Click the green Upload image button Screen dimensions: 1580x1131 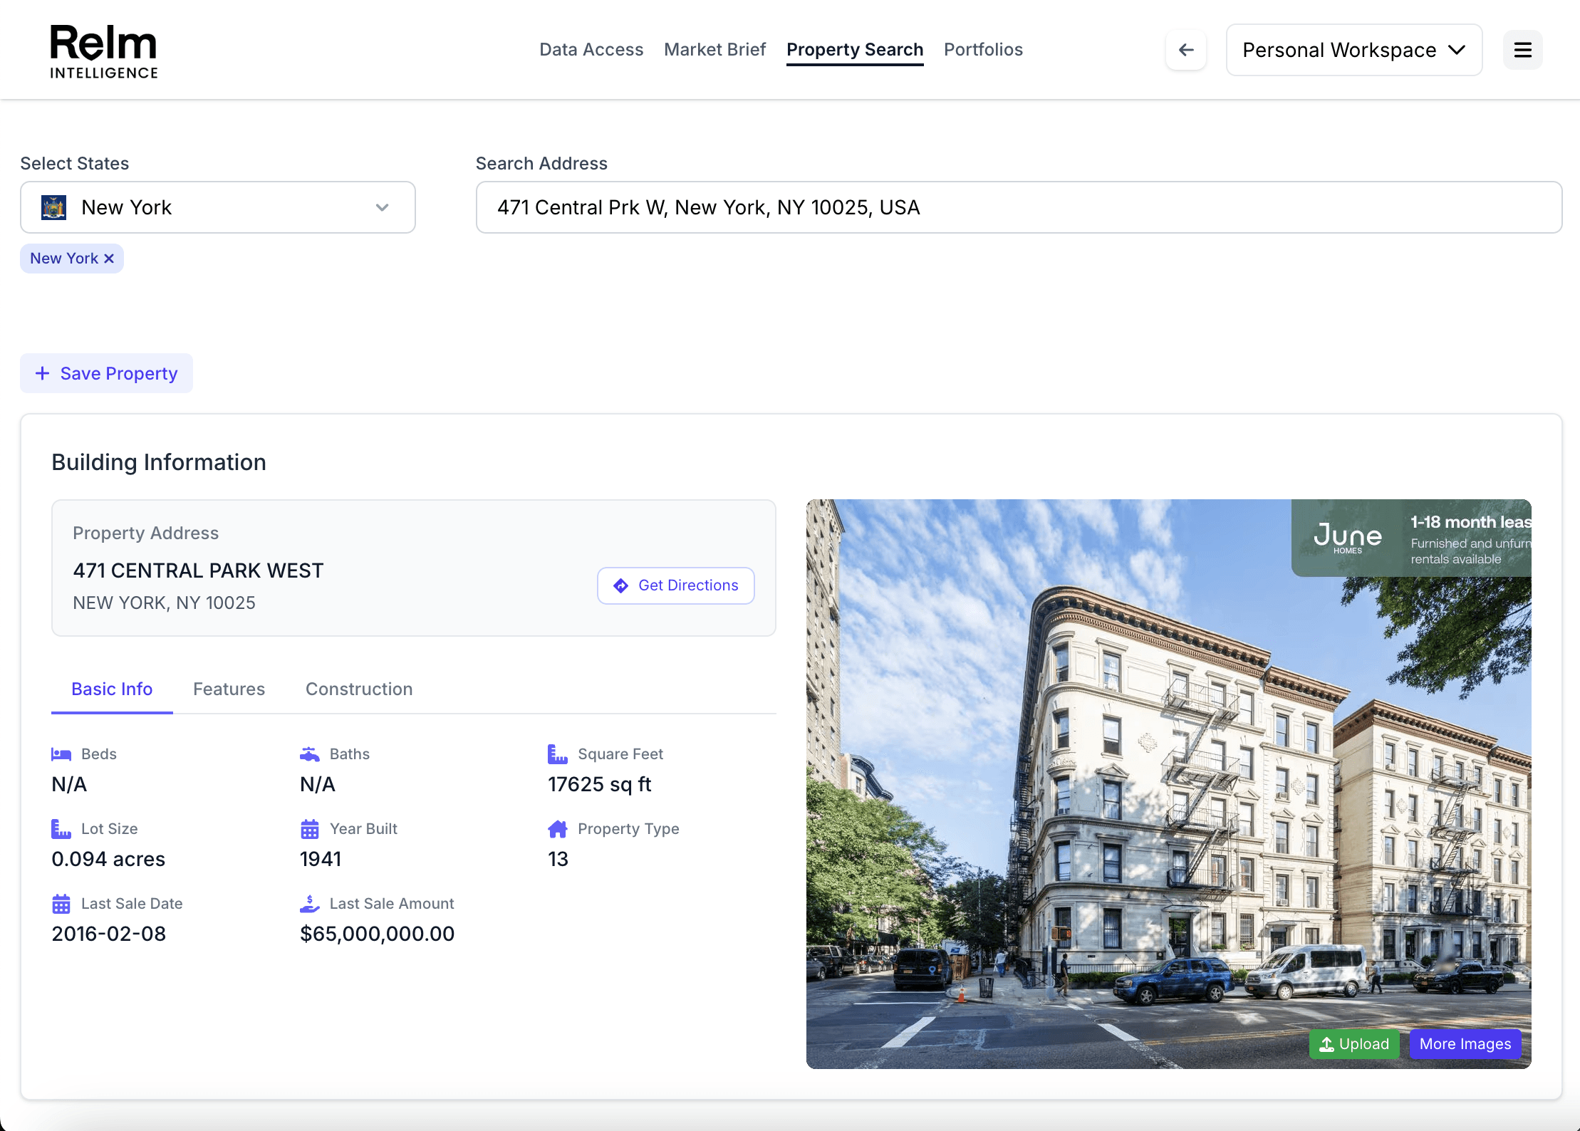pyautogui.click(x=1354, y=1044)
